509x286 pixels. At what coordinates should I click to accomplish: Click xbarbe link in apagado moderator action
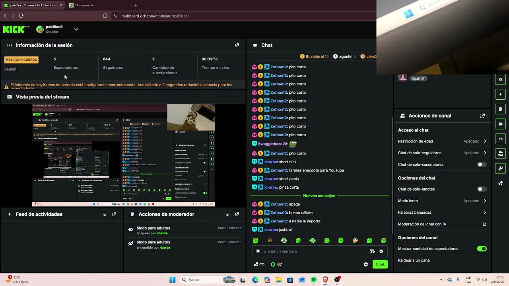[162, 234]
